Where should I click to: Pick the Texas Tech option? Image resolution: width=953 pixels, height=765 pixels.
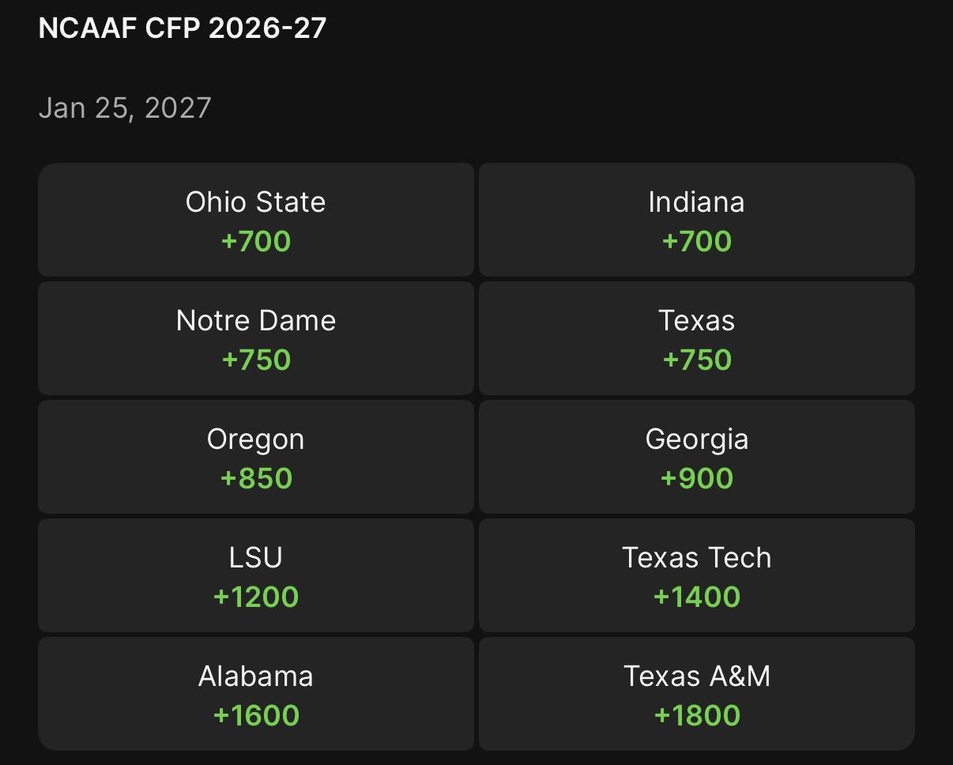(696, 575)
